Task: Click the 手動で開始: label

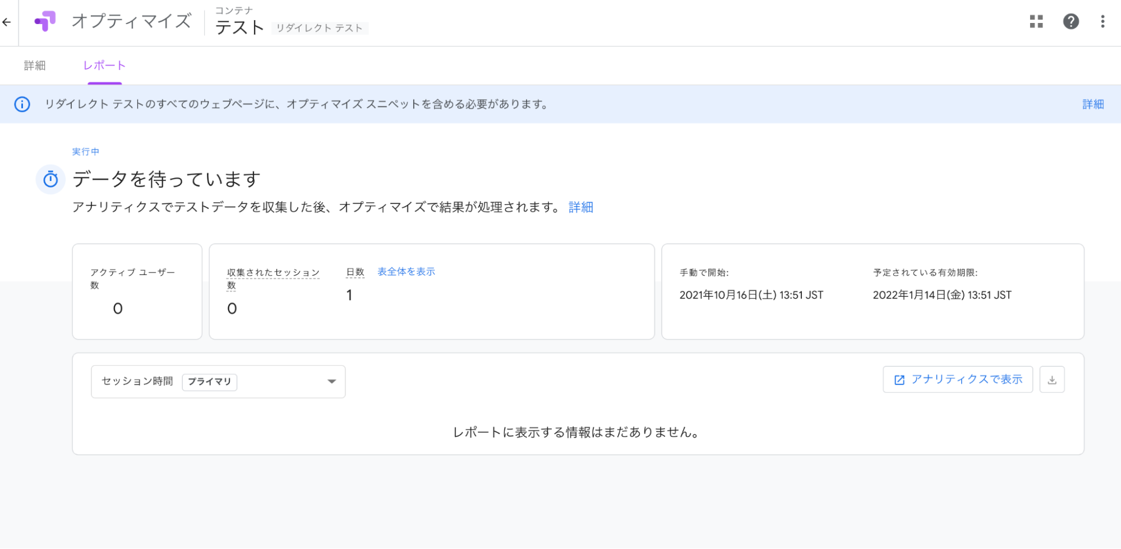Action: tap(704, 273)
